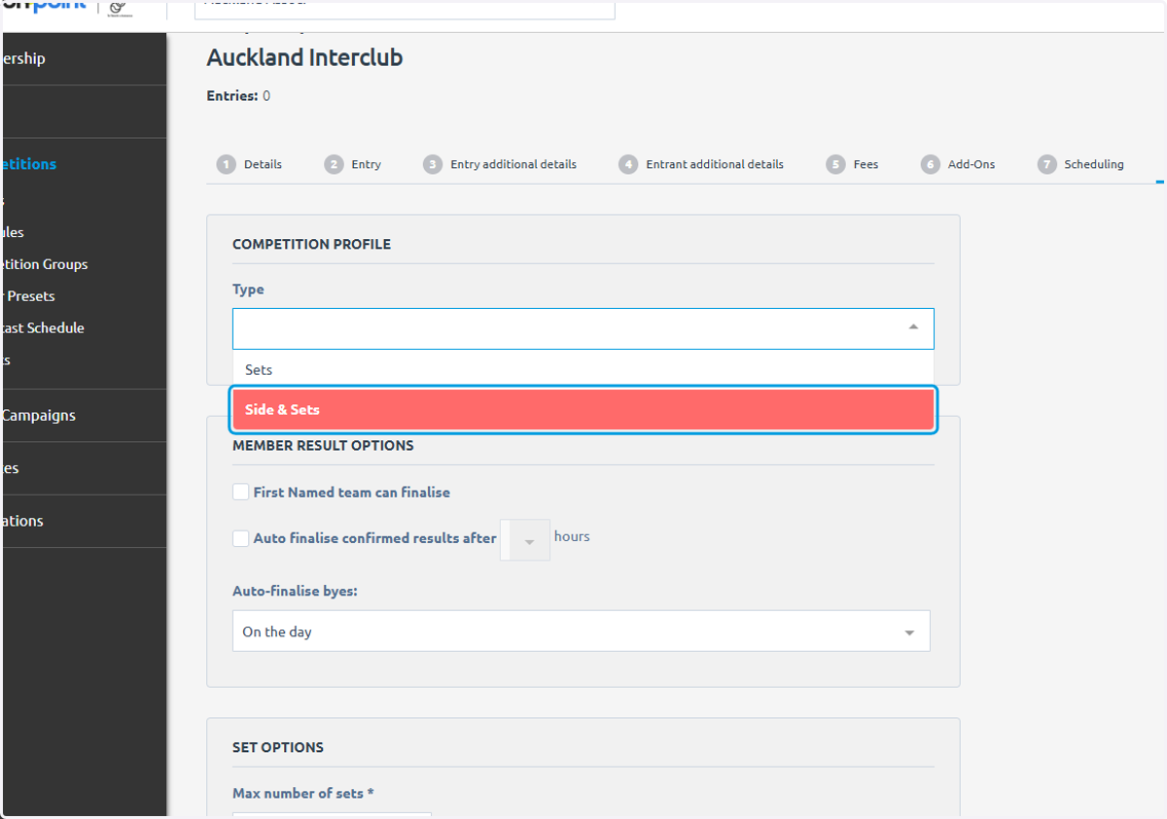The width and height of the screenshot is (1167, 819).
Task: Switch to the Fees tab
Action: click(x=866, y=164)
